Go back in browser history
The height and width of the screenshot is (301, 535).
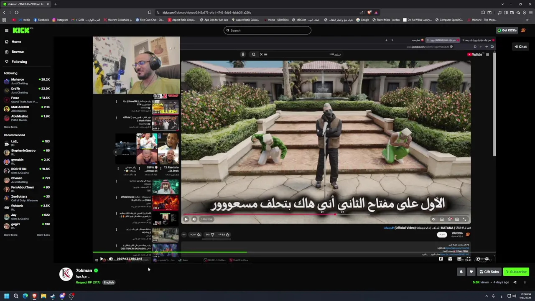[5, 13]
